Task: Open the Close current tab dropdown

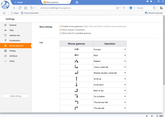Action: pos(110,67)
